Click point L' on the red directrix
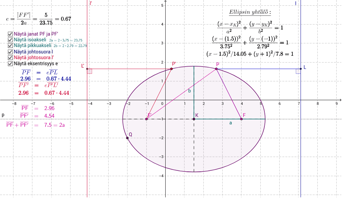 pyautogui.click(x=87, y=69)
